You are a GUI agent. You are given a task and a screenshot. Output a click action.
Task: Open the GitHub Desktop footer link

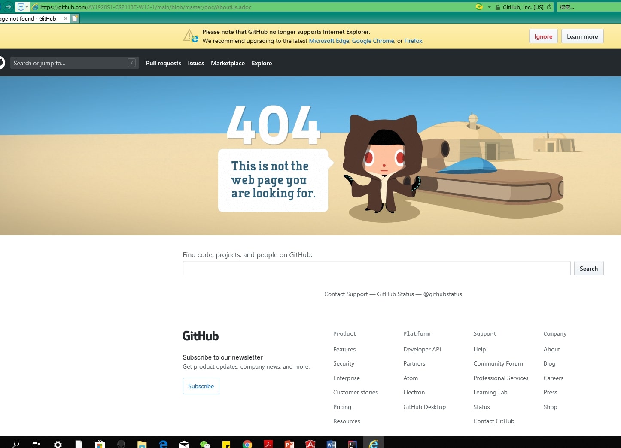pyautogui.click(x=424, y=407)
